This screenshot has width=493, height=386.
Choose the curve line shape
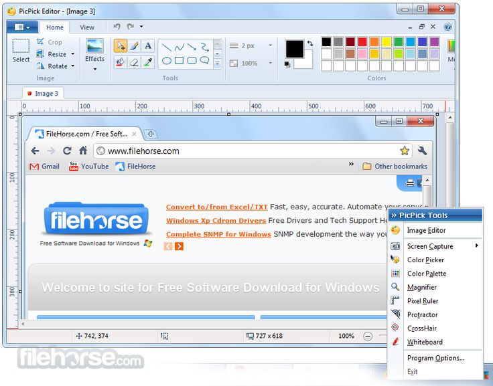[x=180, y=47]
